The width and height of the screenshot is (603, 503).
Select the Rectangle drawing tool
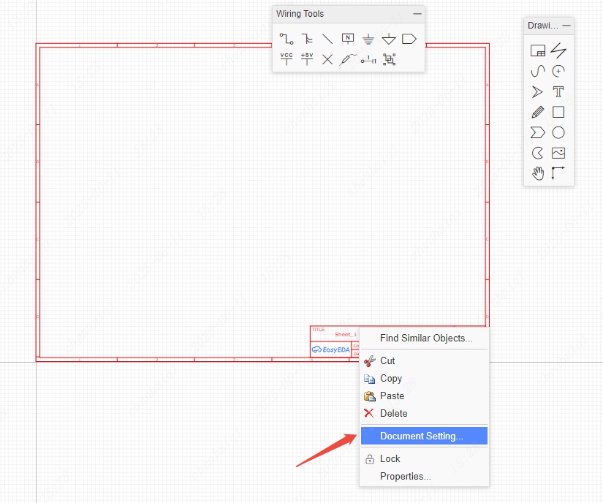coord(558,112)
